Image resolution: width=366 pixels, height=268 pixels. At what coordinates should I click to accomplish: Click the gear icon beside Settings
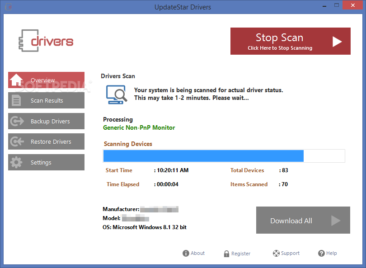click(x=16, y=162)
